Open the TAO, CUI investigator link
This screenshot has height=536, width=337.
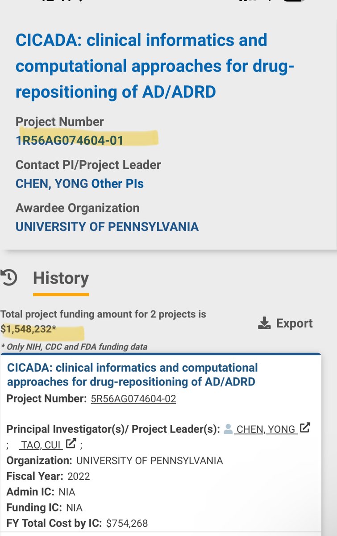[x=41, y=445]
